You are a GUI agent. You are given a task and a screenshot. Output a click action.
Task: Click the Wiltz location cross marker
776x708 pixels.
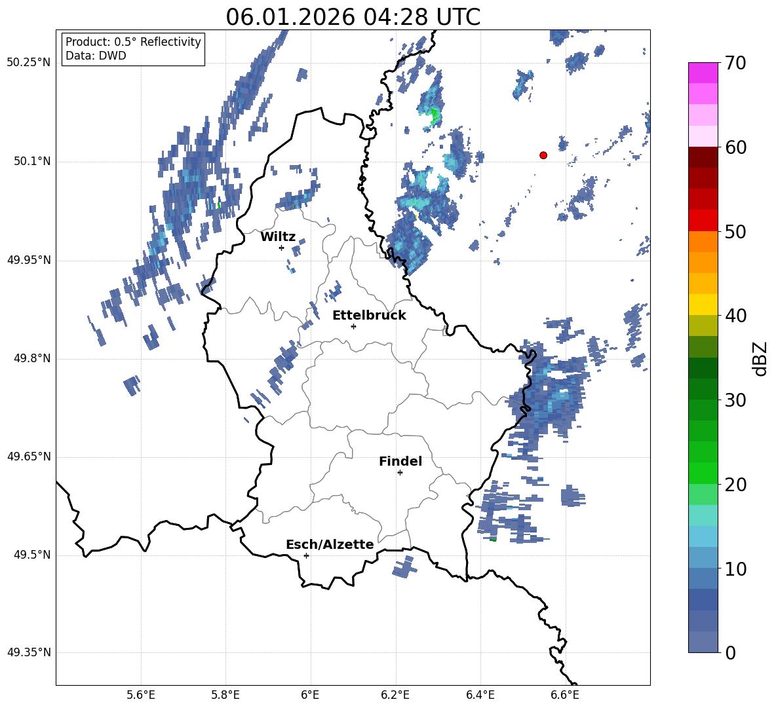tap(282, 248)
